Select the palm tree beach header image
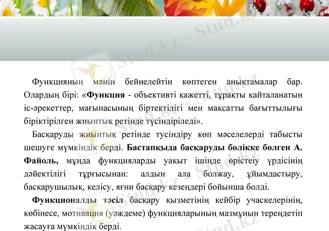 (x=123, y=8)
